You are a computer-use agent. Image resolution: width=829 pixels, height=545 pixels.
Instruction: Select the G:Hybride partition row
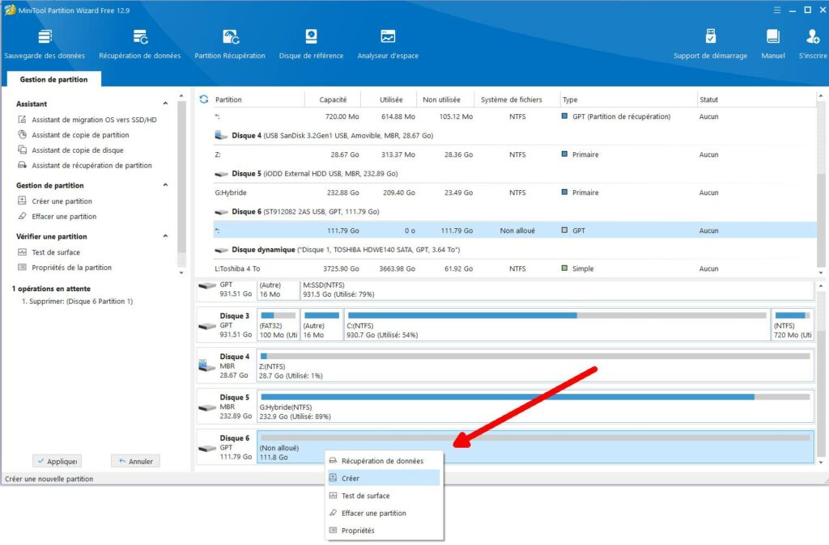515,192
